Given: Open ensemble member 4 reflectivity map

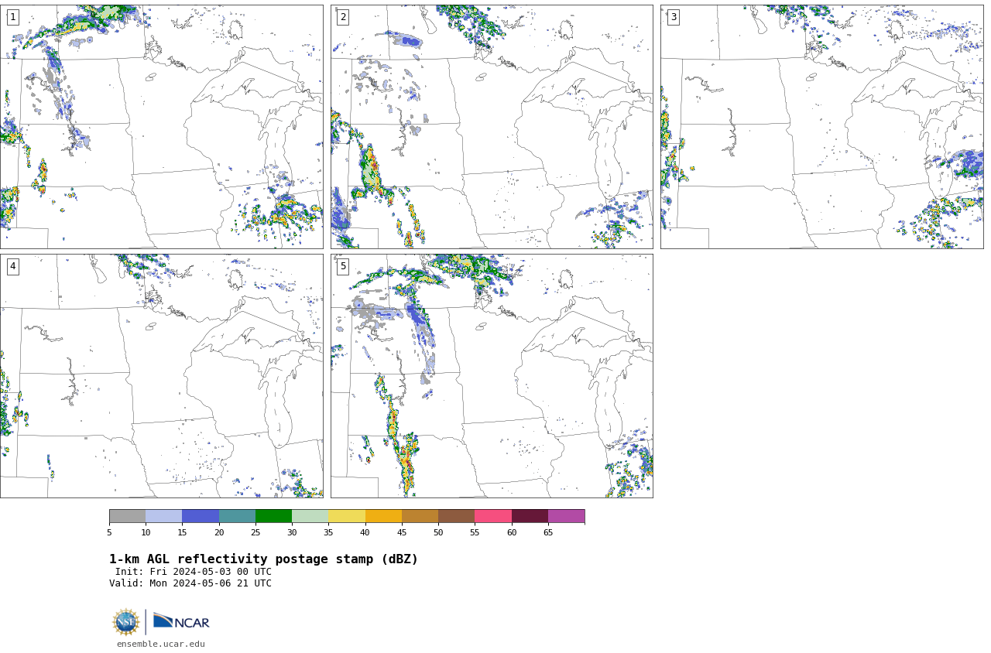Looking at the screenshot, I should tap(162, 376).
